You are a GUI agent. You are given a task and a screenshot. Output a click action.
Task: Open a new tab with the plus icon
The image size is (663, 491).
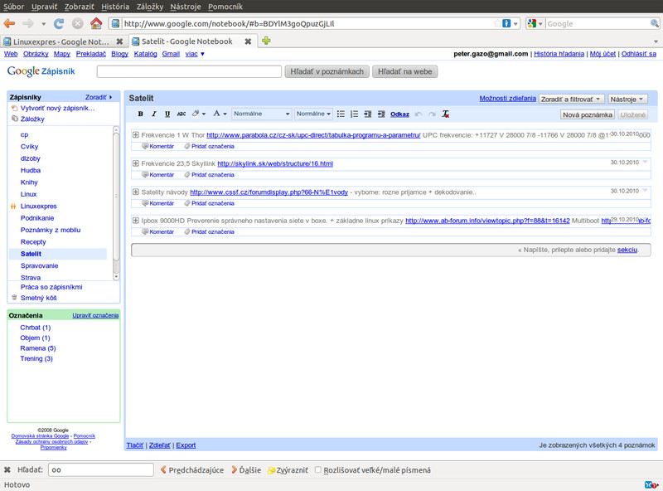click(266, 41)
